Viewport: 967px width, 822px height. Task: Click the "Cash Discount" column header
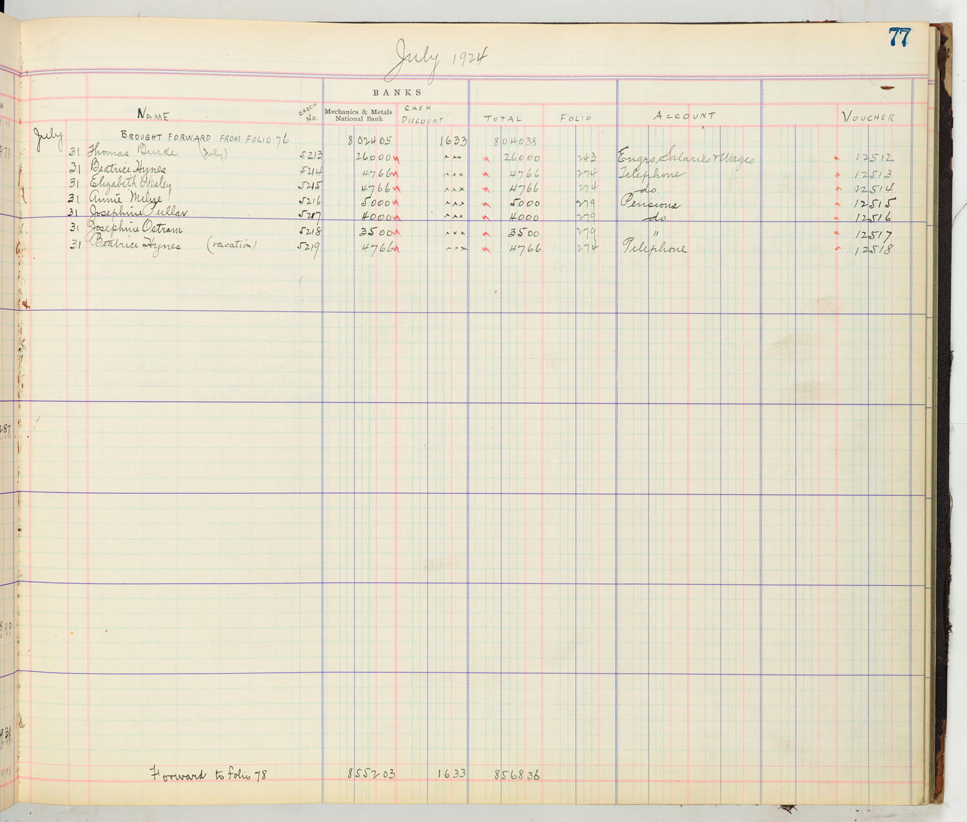pos(422,115)
